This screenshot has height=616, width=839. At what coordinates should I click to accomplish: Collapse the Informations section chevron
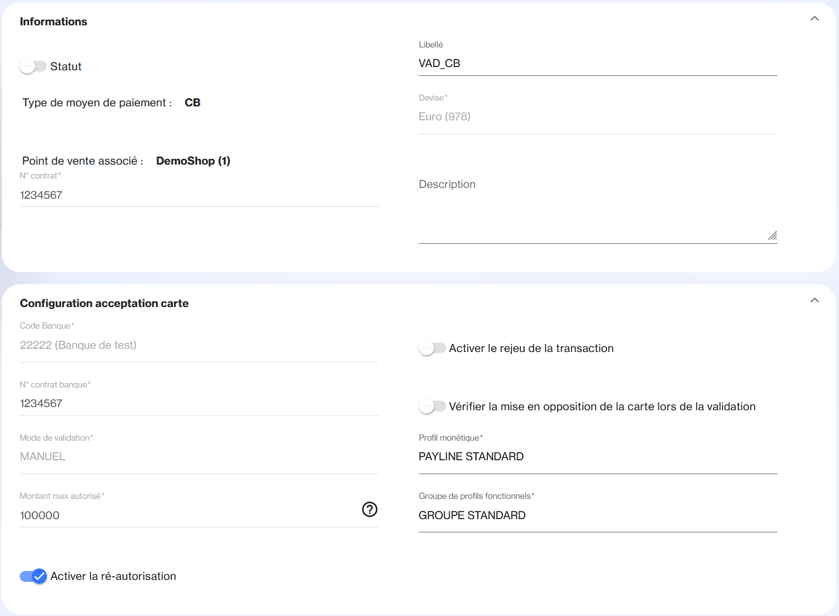(814, 18)
